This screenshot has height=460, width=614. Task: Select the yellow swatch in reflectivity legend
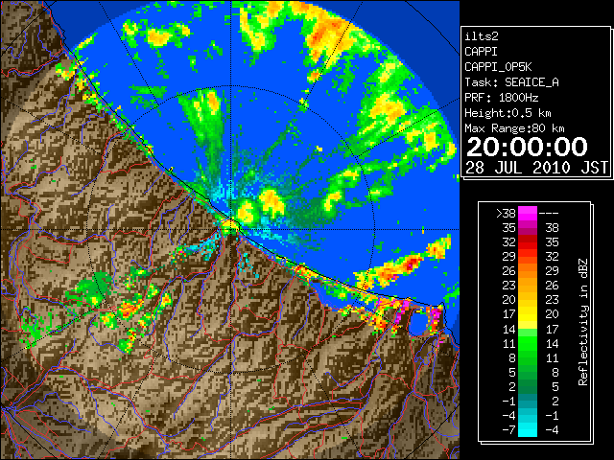[x=528, y=314]
